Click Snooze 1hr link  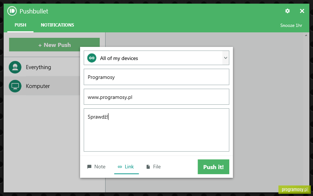point(291,25)
